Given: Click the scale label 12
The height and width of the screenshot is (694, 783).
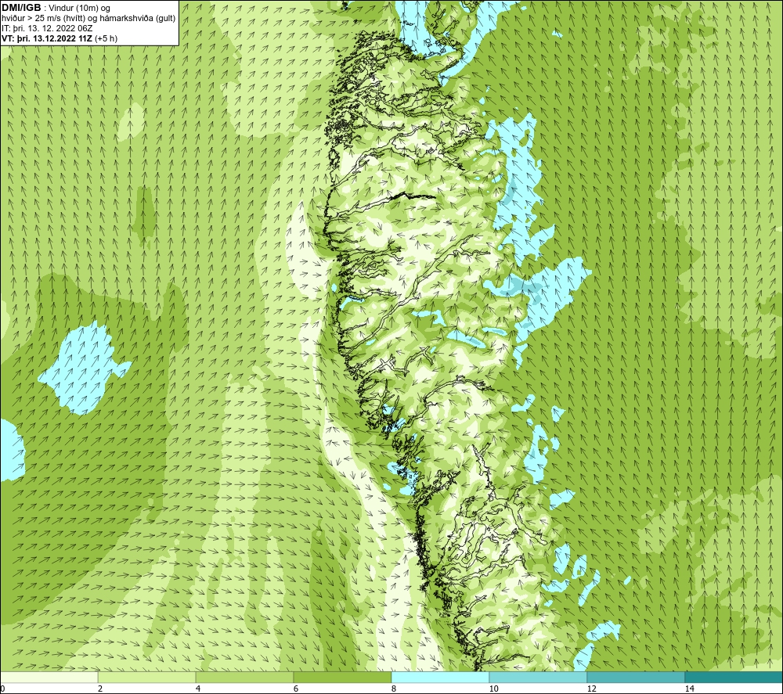Looking at the screenshot, I should click(x=591, y=689).
